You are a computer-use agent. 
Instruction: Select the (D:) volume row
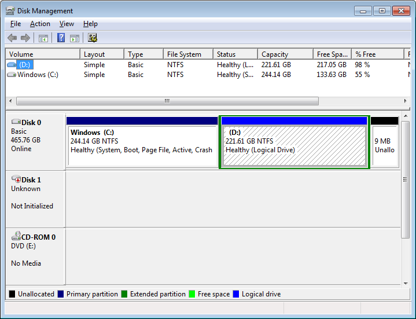[x=208, y=65]
